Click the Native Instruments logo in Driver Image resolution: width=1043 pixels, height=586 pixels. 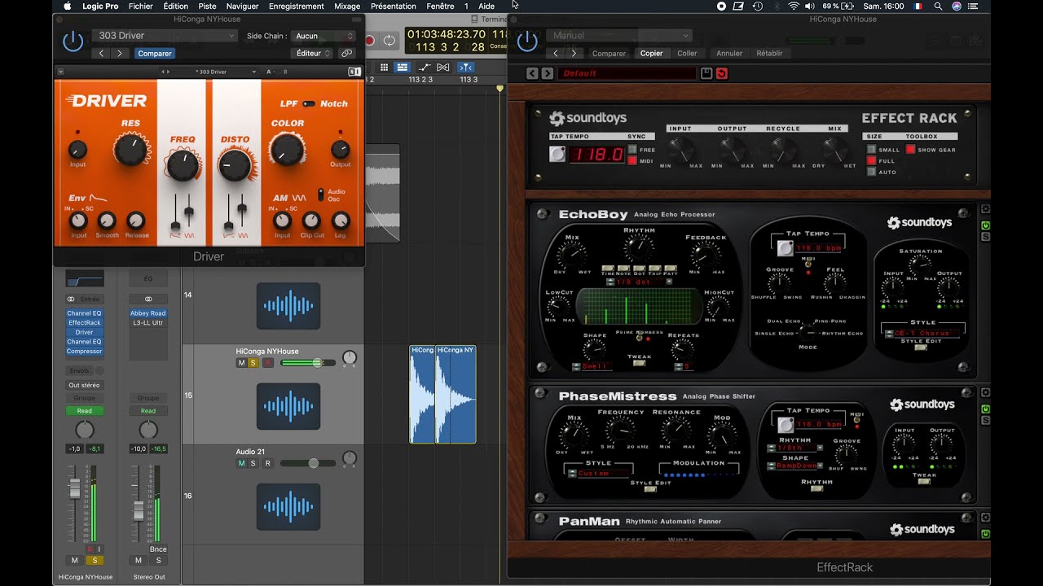coord(354,72)
